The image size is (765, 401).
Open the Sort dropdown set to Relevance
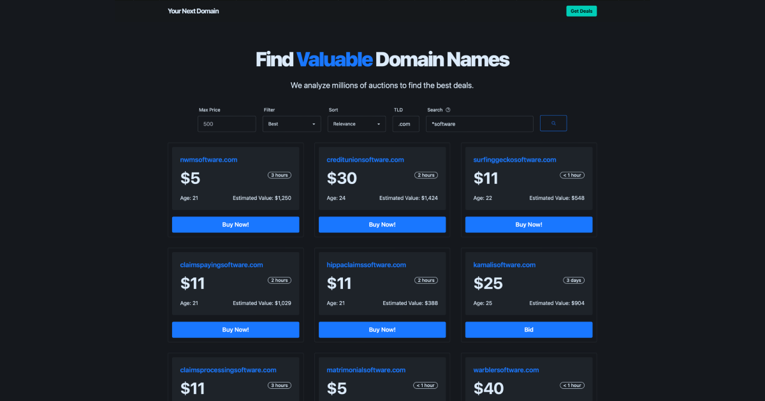357,123
